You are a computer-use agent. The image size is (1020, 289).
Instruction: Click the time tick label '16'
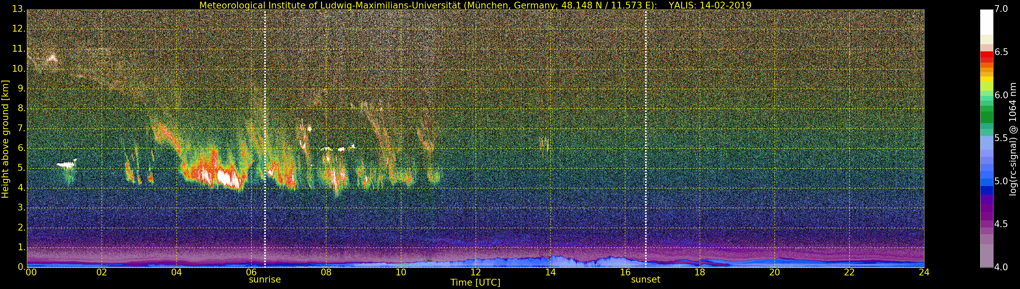click(625, 272)
